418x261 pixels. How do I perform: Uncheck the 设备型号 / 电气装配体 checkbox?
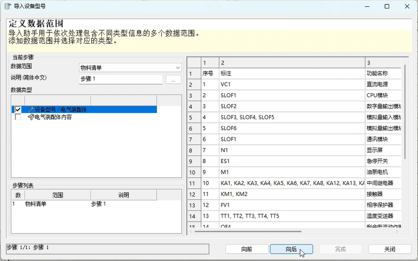point(18,109)
